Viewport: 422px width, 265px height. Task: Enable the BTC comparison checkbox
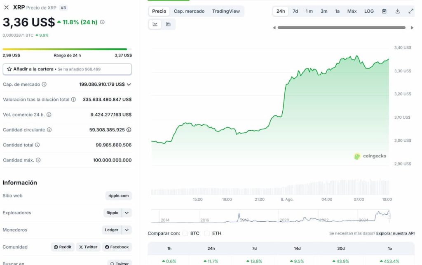click(185, 233)
